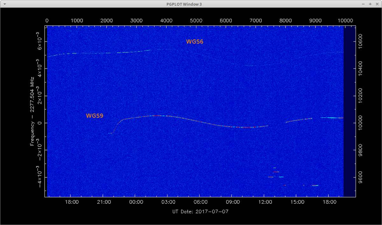Click the 15:00 time label
The image size is (382, 225).
pos(297,202)
